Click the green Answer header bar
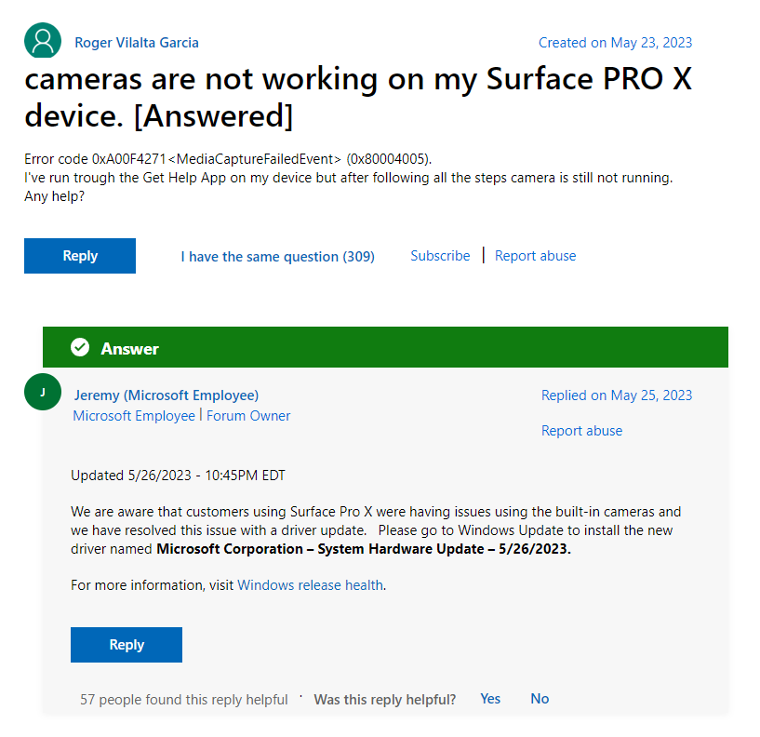 pos(419,348)
